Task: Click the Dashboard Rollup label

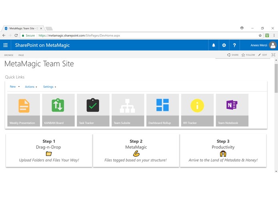Action: 160,123
